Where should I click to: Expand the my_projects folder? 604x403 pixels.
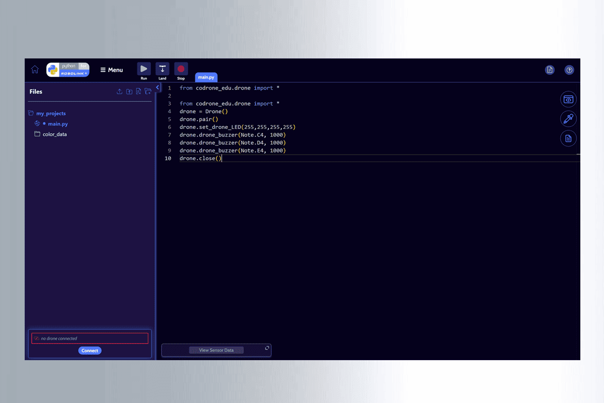51,113
